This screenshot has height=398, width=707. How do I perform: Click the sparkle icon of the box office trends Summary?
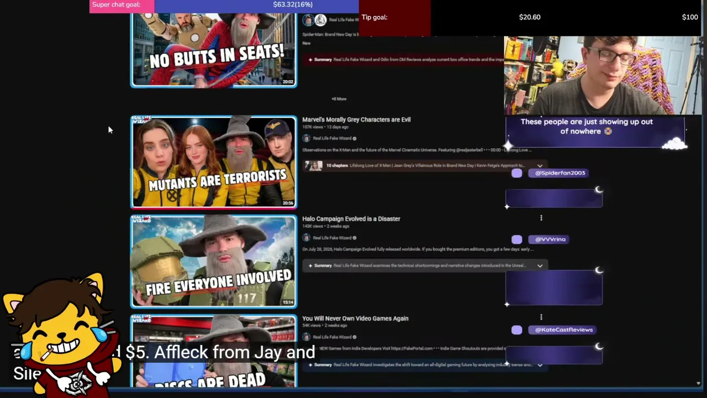click(310, 60)
